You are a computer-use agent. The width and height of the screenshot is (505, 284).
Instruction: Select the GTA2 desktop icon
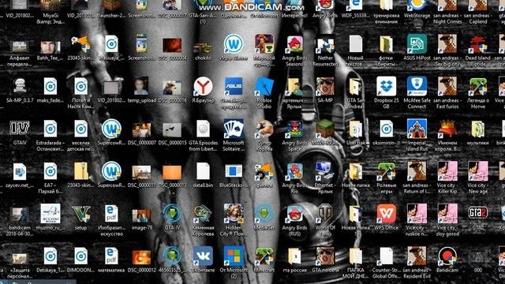pyautogui.click(x=477, y=212)
